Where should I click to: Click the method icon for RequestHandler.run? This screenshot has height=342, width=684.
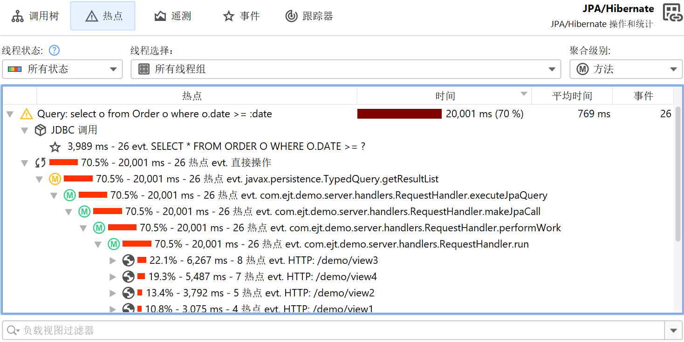(x=114, y=244)
